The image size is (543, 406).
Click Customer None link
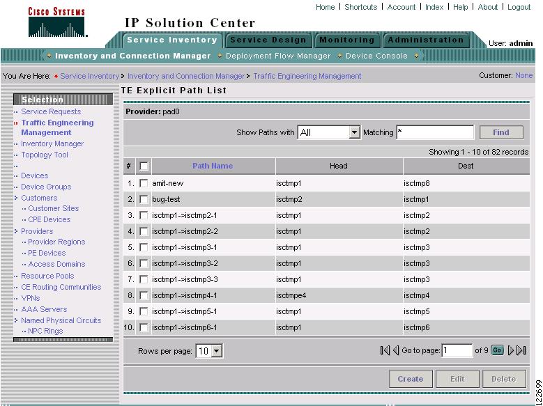(523, 75)
